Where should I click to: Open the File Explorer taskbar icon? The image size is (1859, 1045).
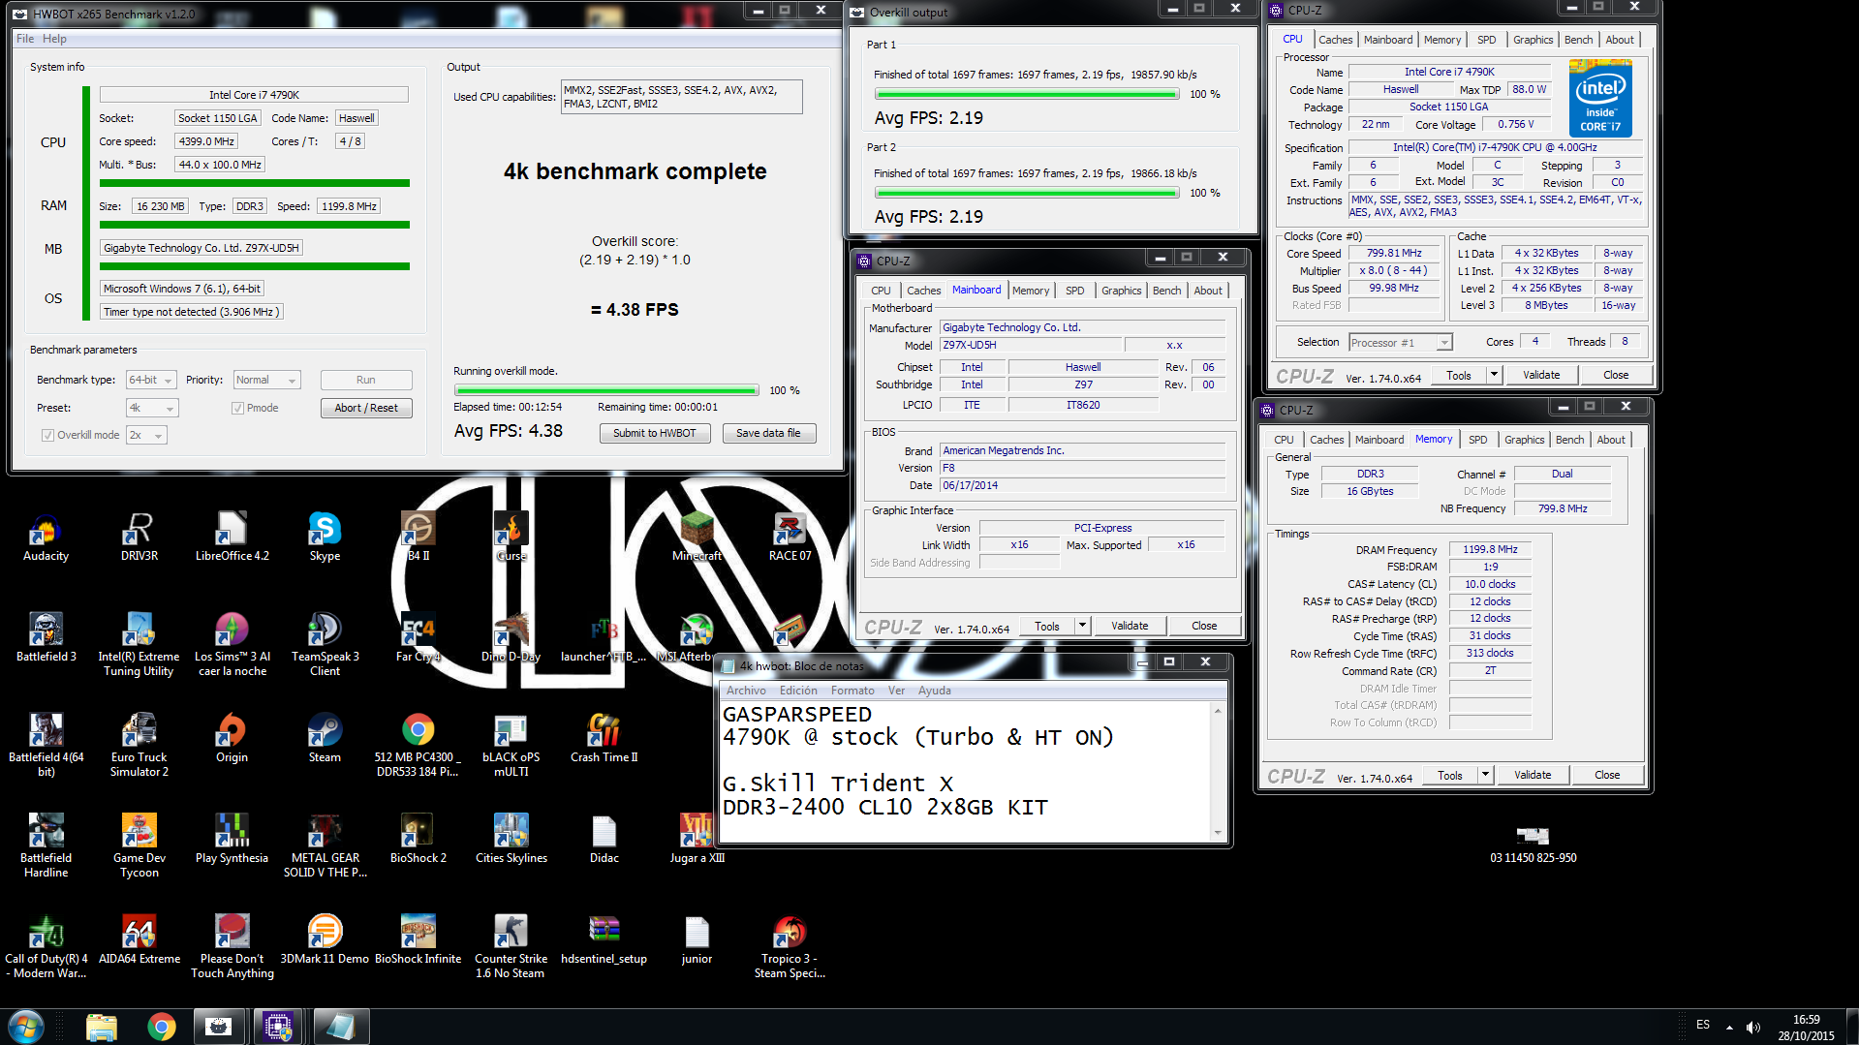(101, 1027)
